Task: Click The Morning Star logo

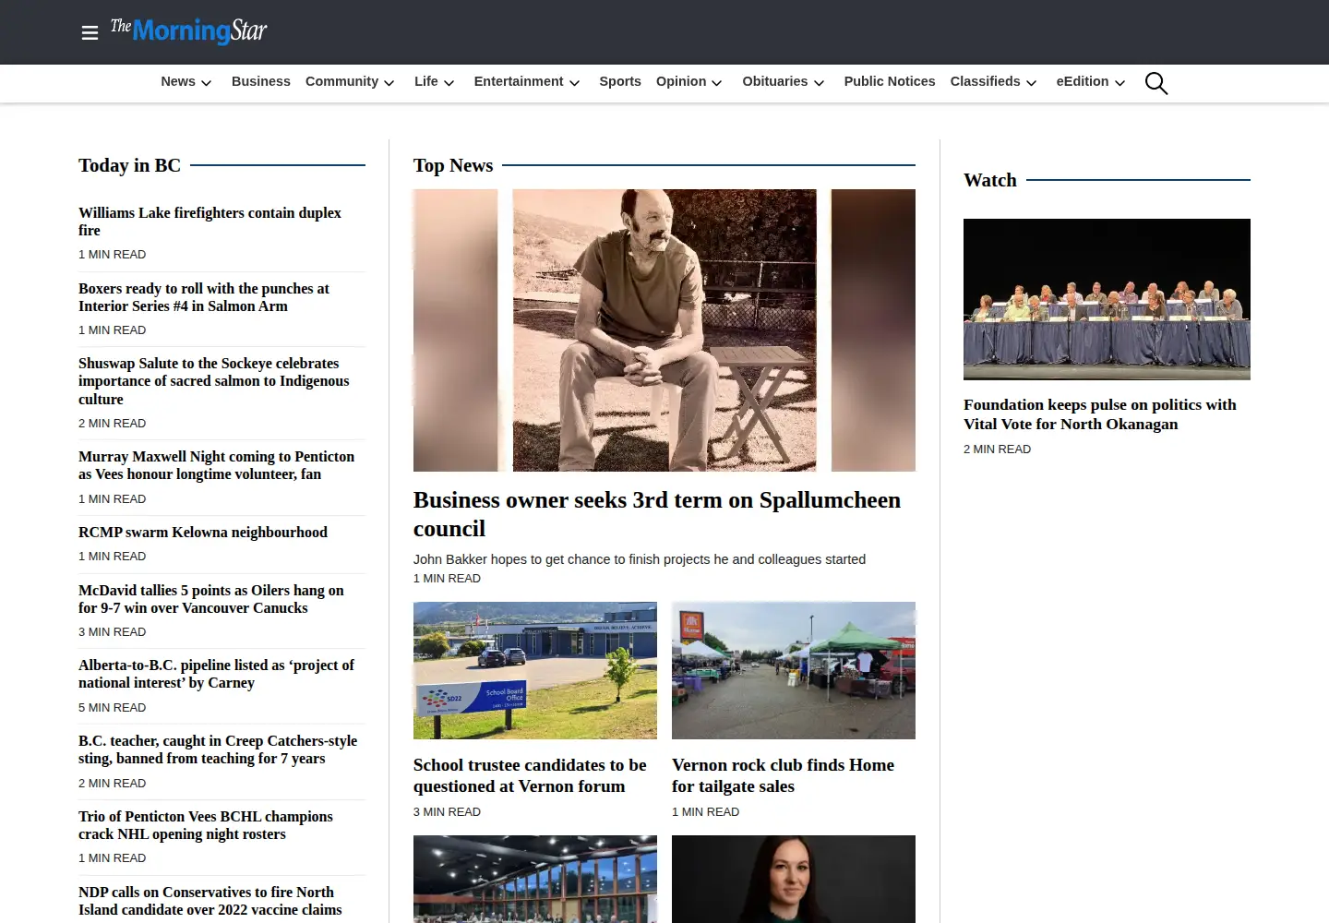Action: [x=188, y=31]
